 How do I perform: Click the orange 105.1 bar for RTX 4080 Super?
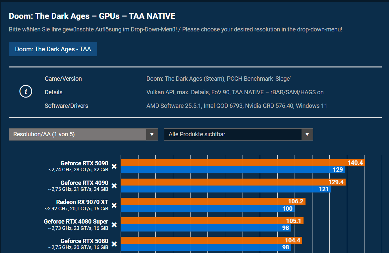[212, 221]
